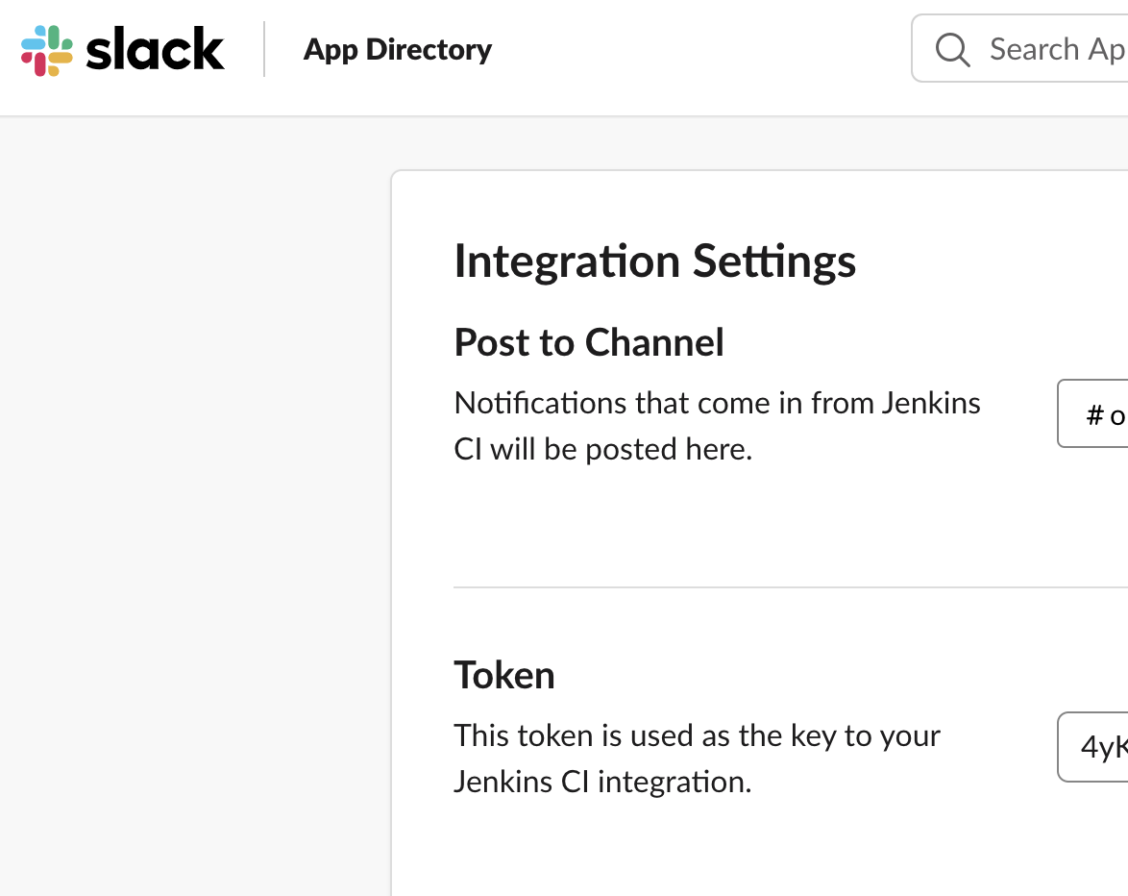Click the search icon inside the App Directory search bar
The height and width of the screenshot is (896, 1128).
tap(952, 49)
